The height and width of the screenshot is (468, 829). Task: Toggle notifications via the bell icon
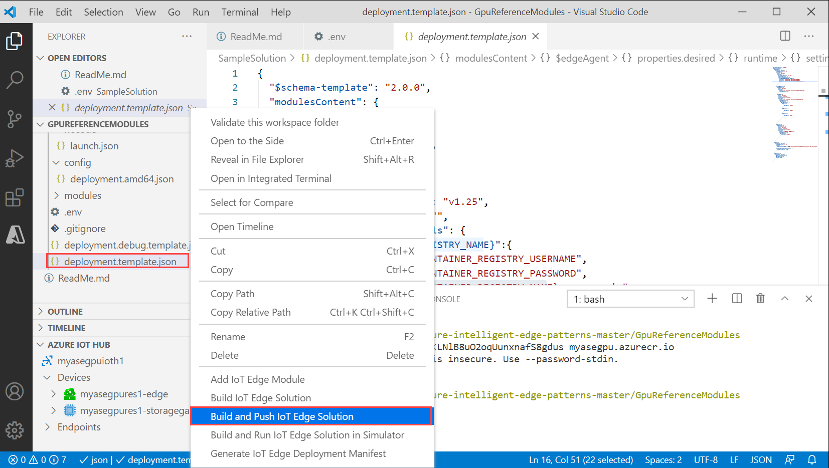[812, 459]
